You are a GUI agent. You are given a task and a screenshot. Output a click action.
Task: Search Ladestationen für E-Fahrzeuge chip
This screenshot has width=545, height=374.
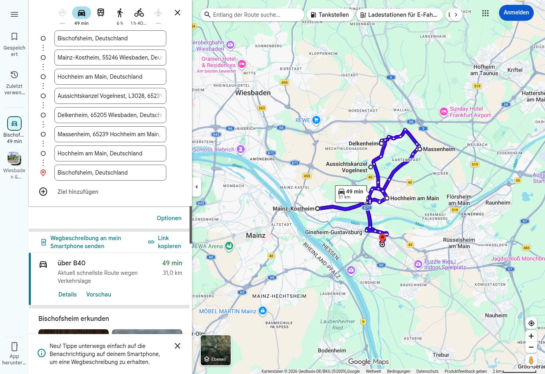tap(399, 15)
